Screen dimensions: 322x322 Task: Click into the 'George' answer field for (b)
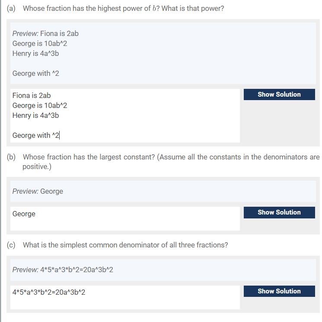(125, 219)
